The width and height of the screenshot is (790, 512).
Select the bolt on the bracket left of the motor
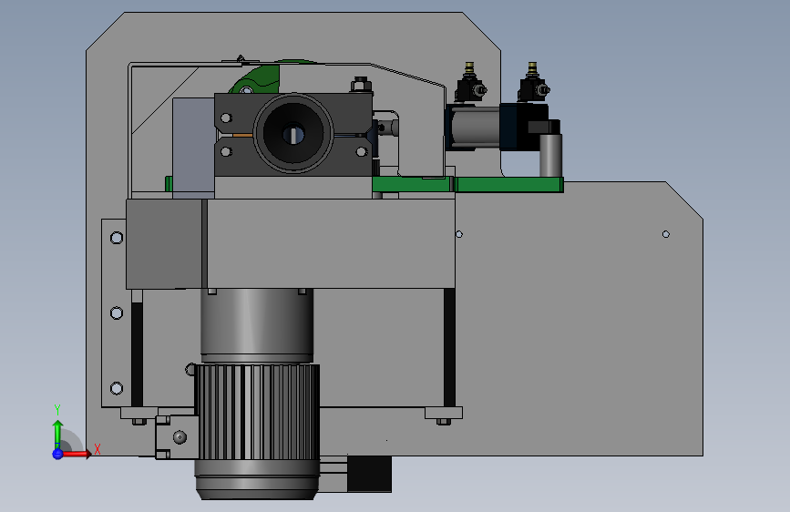(x=180, y=437)
